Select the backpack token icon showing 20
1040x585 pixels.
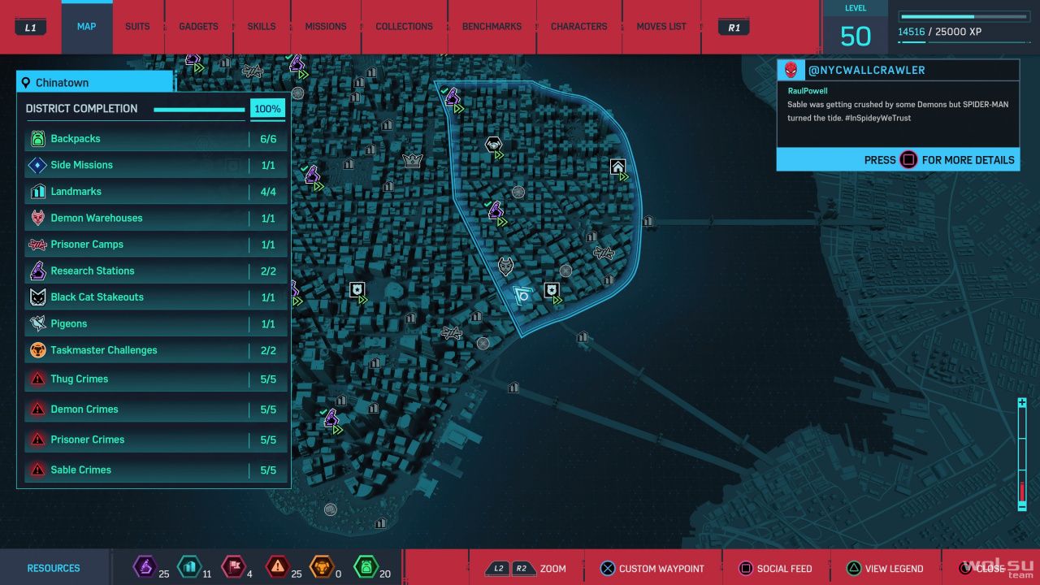point(366,566)
